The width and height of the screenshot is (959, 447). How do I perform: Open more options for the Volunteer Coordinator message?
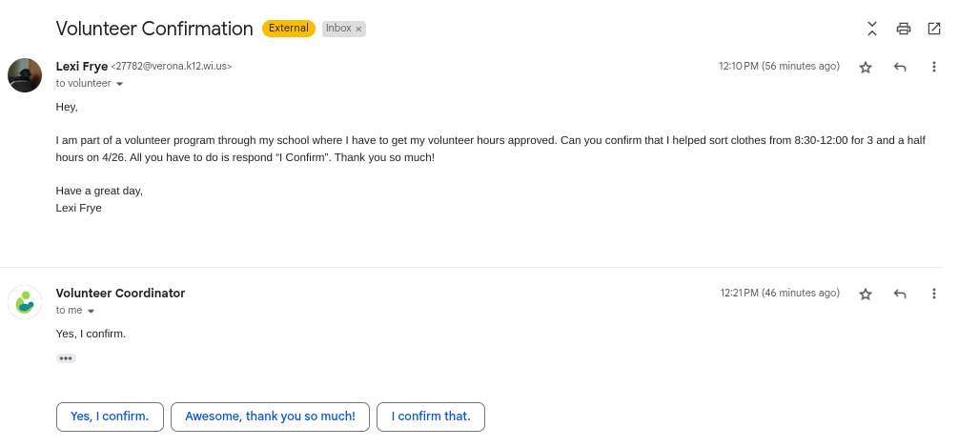coord(934,294)
